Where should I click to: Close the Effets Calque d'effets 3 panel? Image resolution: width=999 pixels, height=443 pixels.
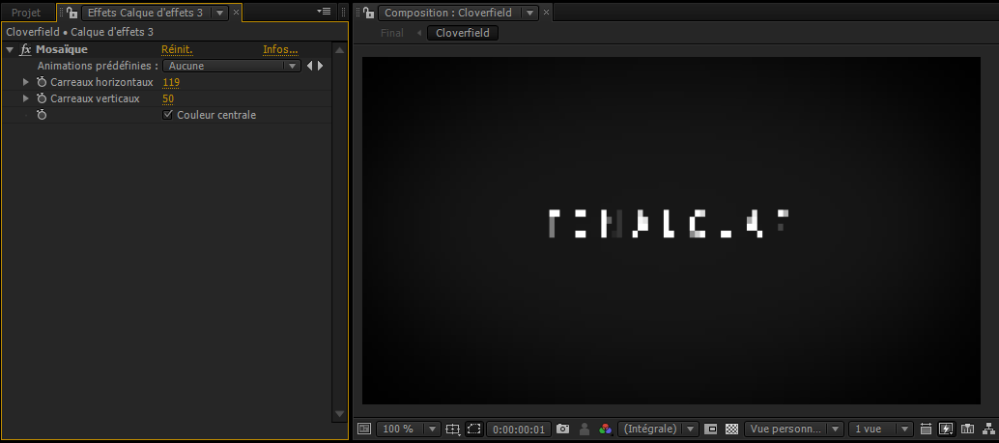click(x=236, y=13)
